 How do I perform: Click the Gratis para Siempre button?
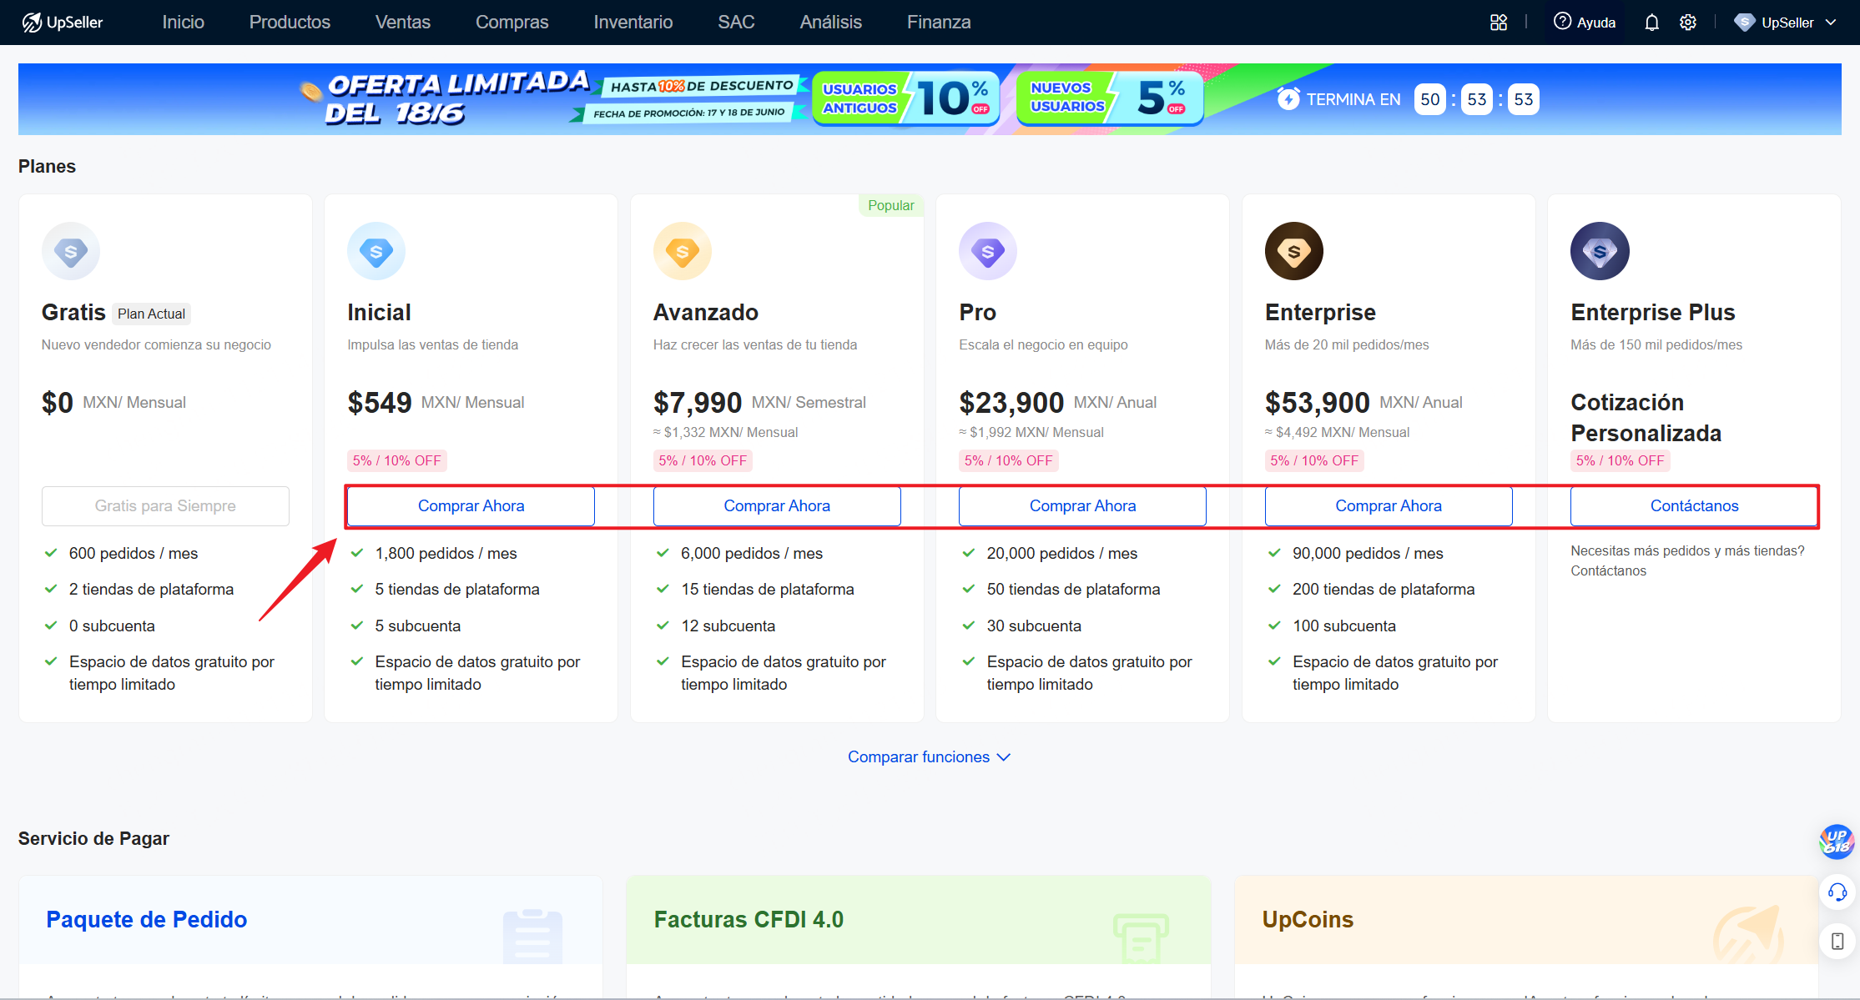click(x=165, y=506)
